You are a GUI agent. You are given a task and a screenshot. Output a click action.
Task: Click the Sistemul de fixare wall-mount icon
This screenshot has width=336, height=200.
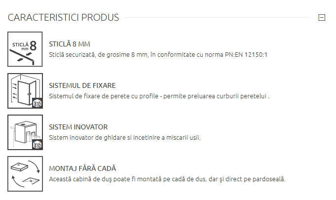[25, 90]
